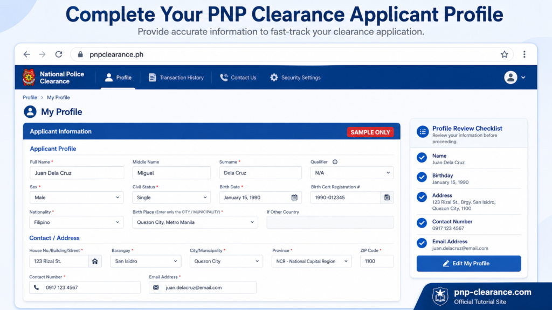The image size is (552, 310).
Task: Open the City/Municipality dropdown
Action: (x=226, y=261)
